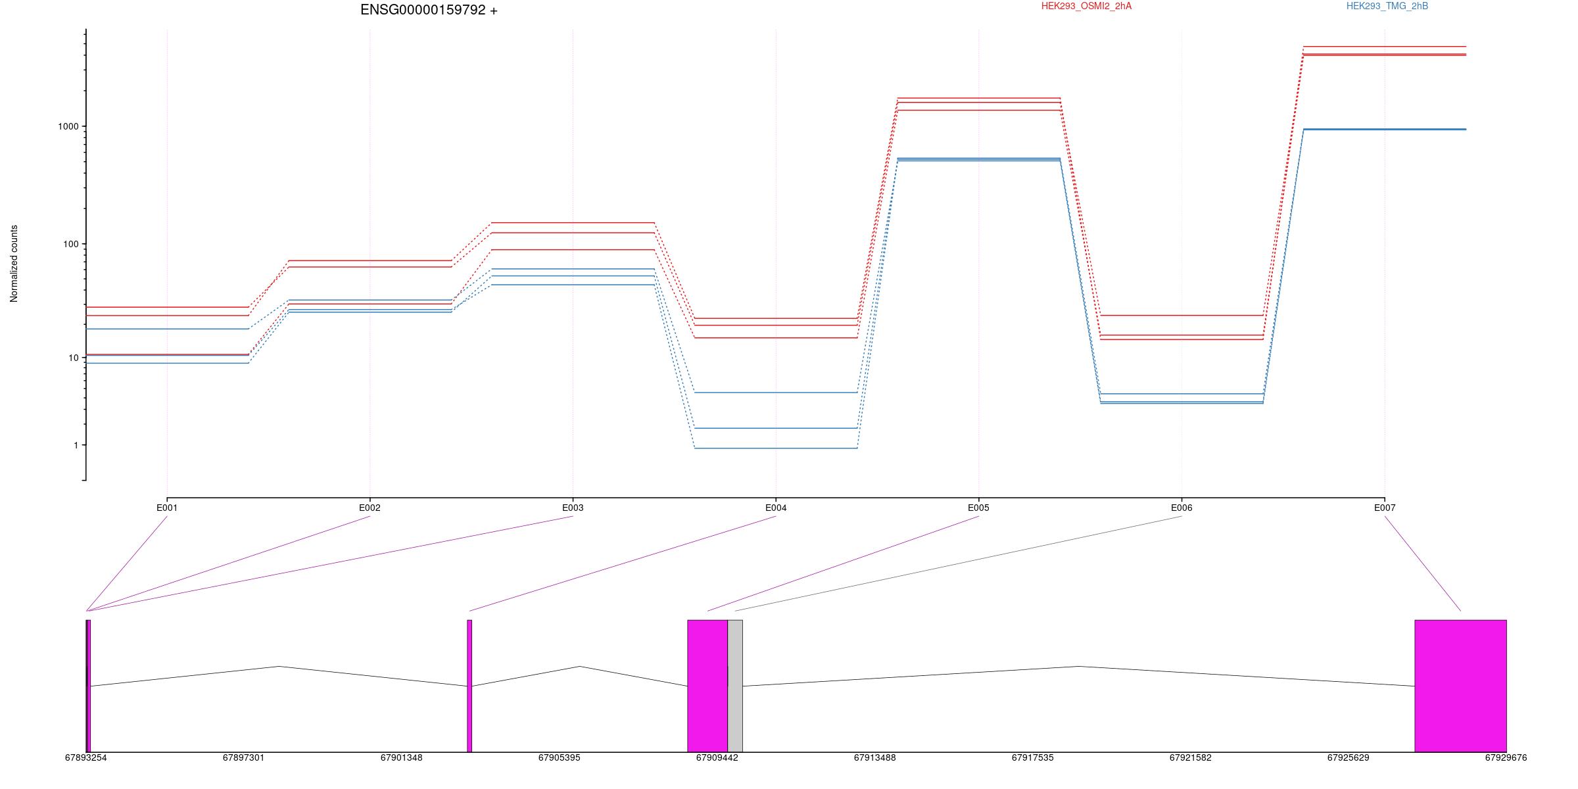
Task: Click the top red line at E003
Action: point(573,223)
